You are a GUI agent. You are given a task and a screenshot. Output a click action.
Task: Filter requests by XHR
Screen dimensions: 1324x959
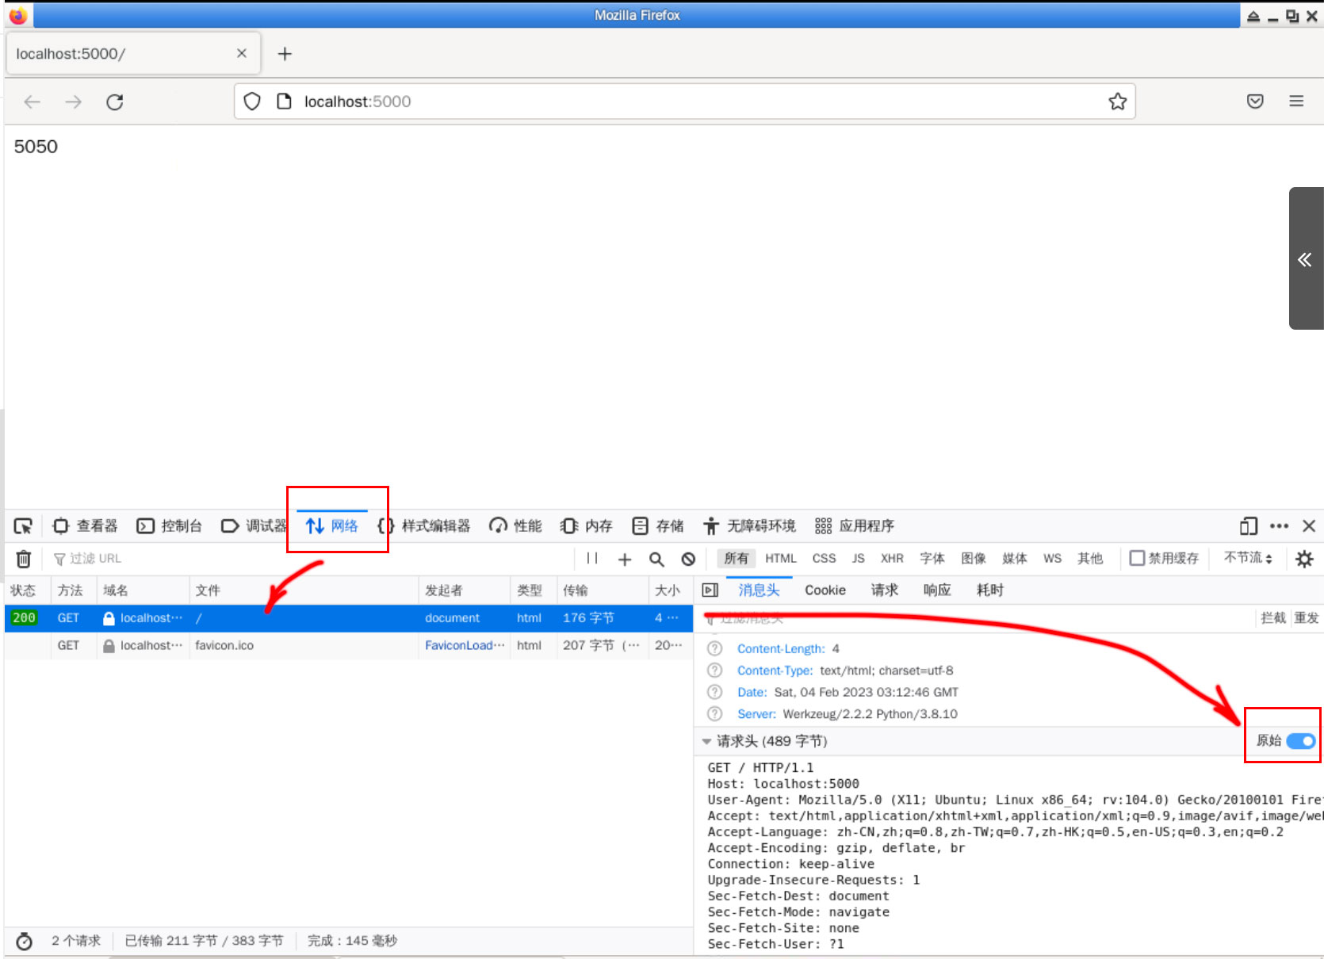point(893,559)
